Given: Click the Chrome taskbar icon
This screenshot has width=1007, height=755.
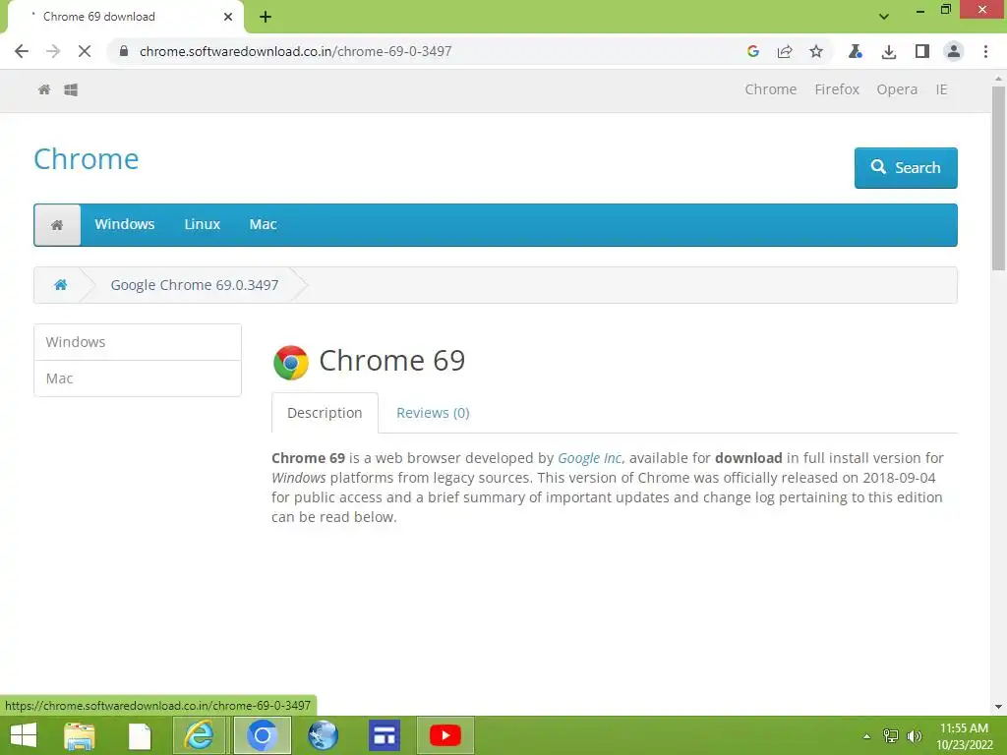Looking at the screenshot, I should pos(262,735).
